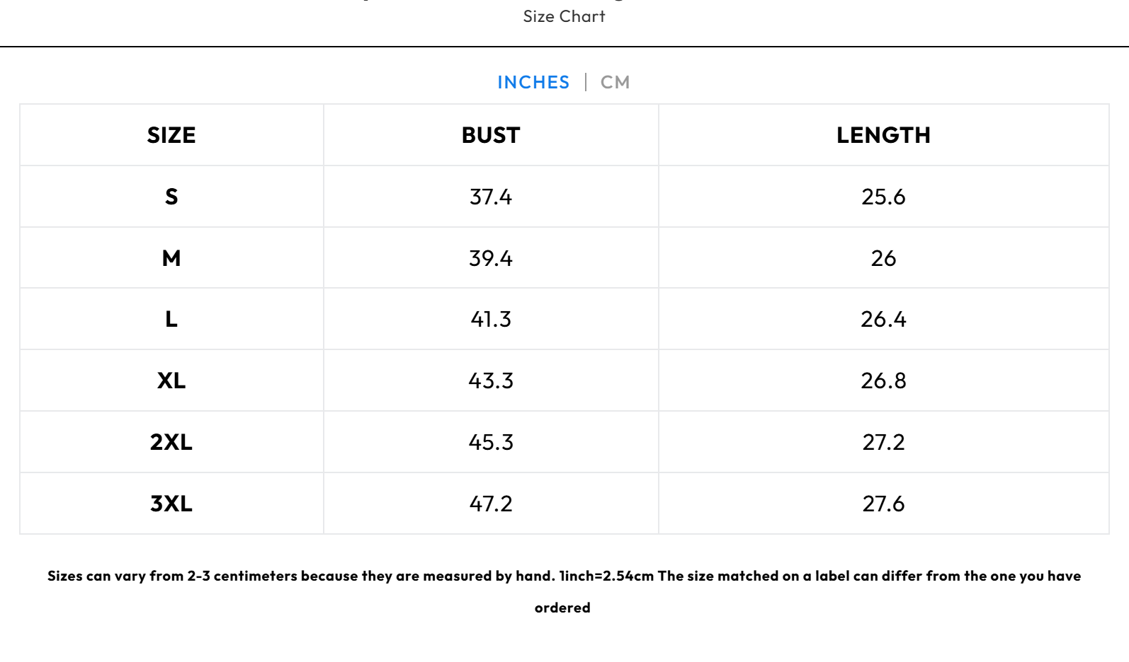Select the XL size row label

coord(171,381)
